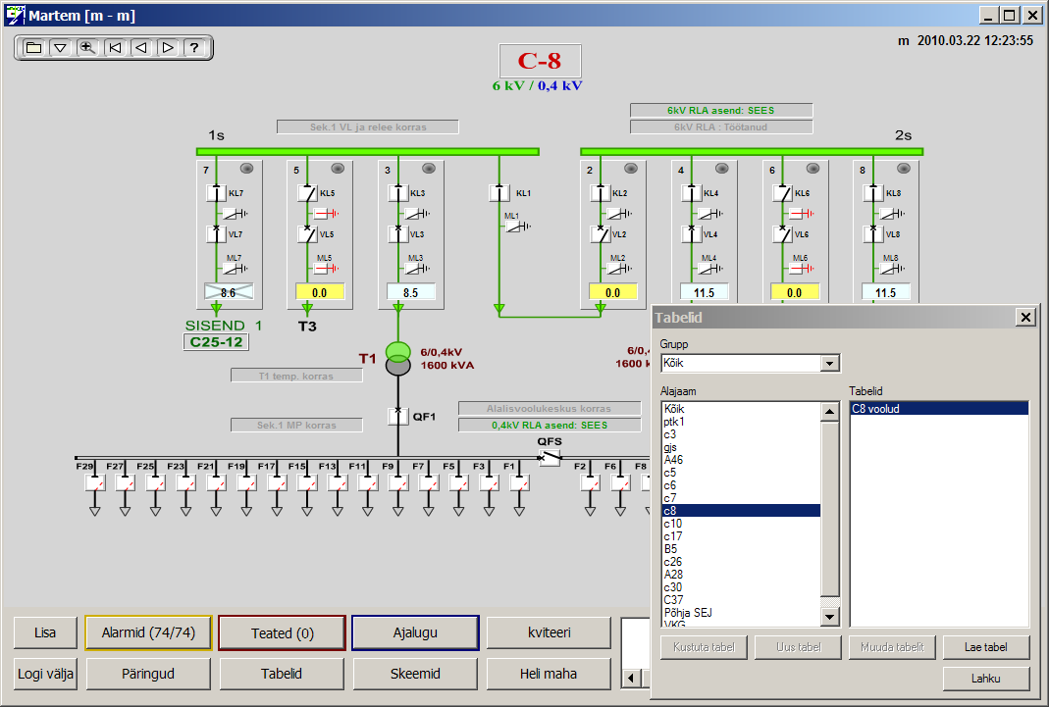Open the Tabelid menu button
1049x707 pixels.
pos(282,674)
